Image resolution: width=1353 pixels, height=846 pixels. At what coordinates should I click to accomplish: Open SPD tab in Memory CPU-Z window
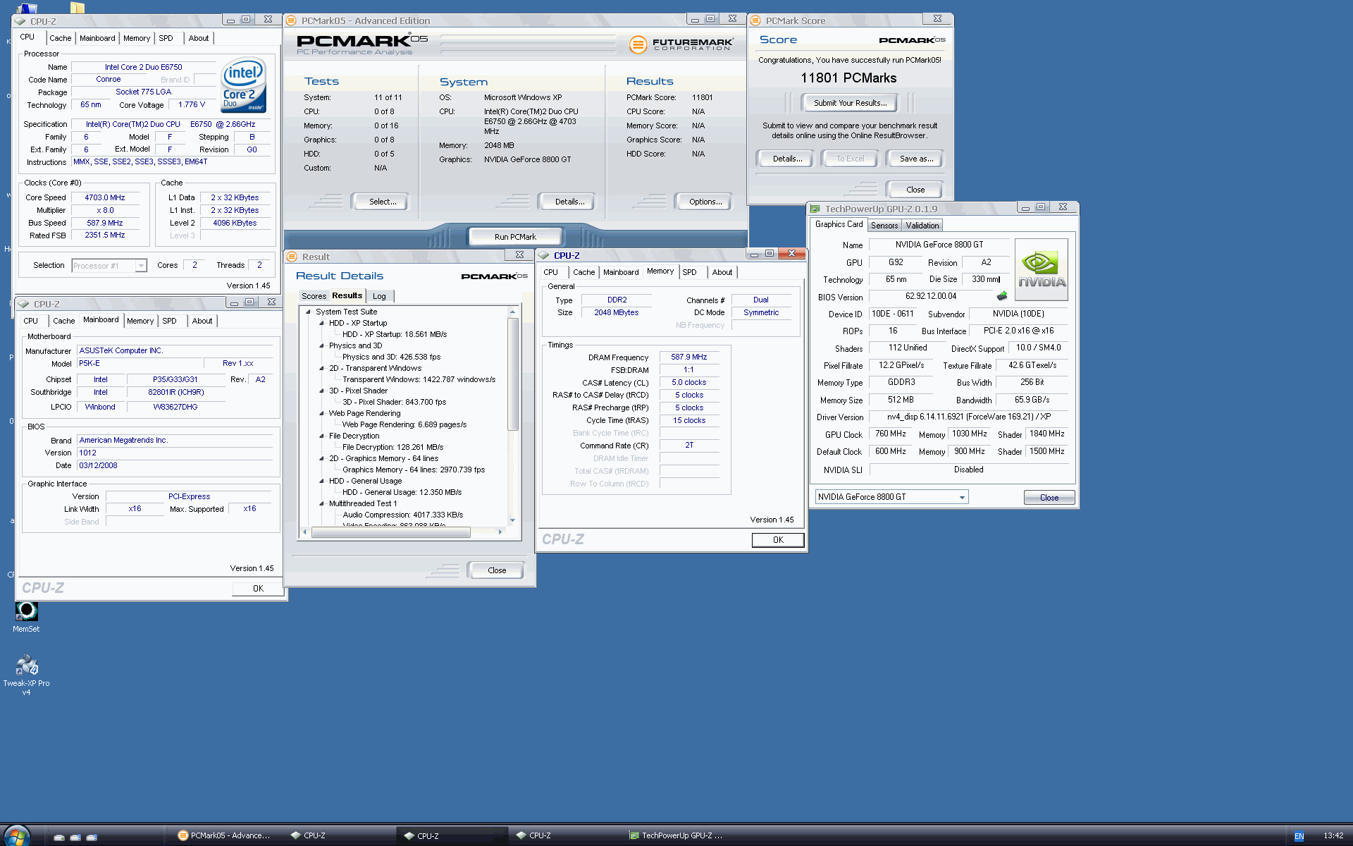(x=689, y=272)
